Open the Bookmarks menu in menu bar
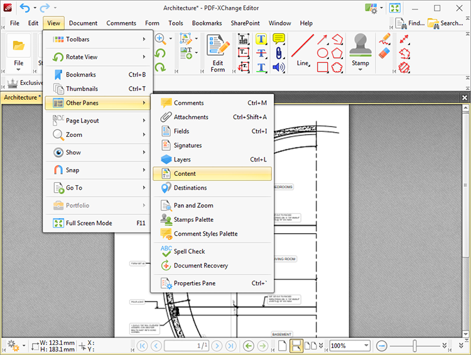Viewport: 471px width, 355px height. click(x=207, y=23)
